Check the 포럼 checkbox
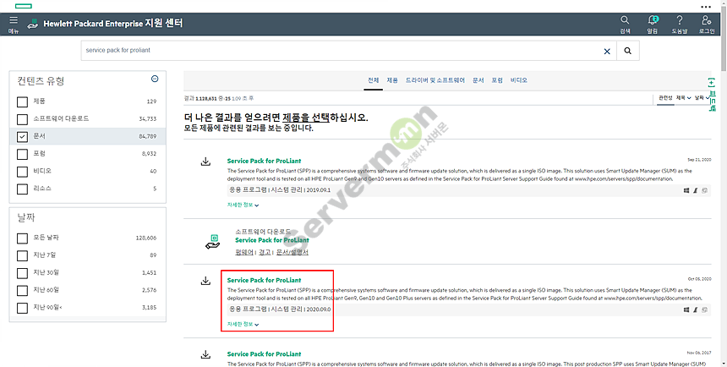This screenshot has width=727, height=367. [22, 154]
